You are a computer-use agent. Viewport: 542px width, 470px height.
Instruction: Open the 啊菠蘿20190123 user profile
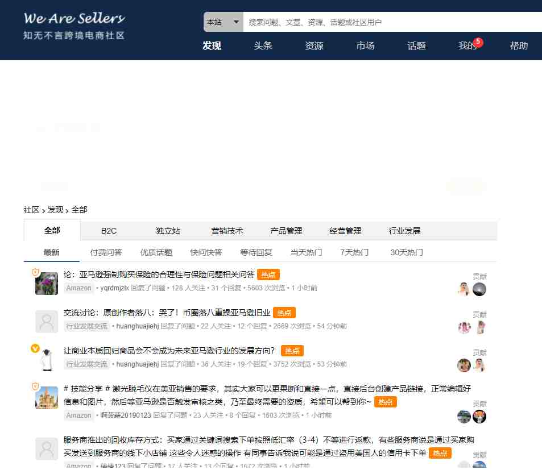tap(126, 415)
